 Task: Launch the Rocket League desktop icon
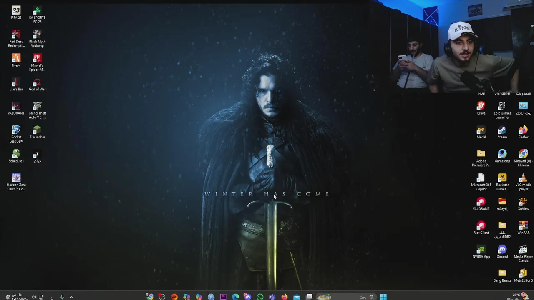[x=16, y=134]
